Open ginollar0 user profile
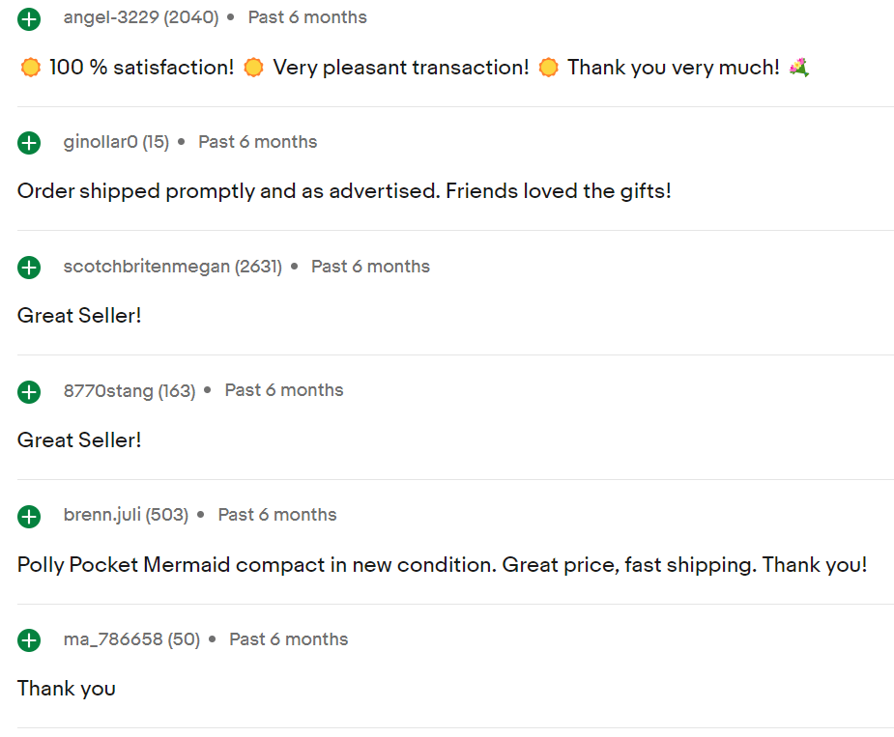Screen dimensions: 894x737 click(x=101, y=142)
